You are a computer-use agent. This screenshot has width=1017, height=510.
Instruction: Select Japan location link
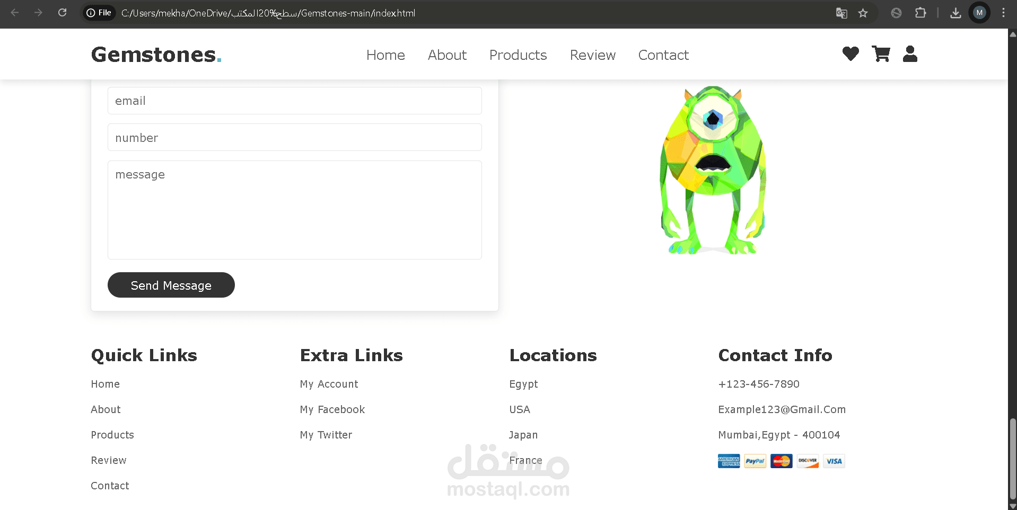click(x=523, y=435)
